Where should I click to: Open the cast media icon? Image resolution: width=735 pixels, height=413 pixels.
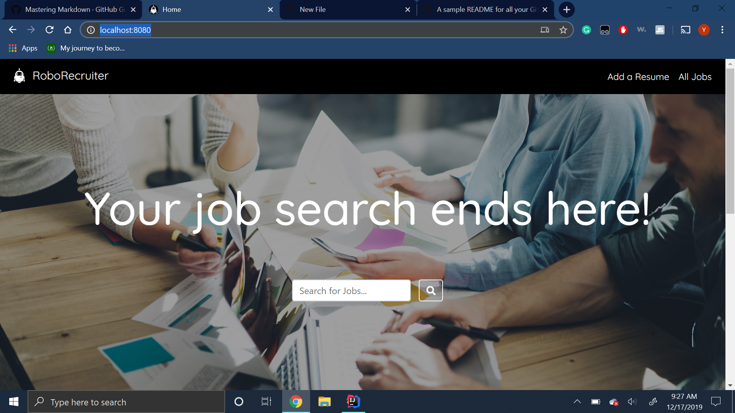click(685, 30)
